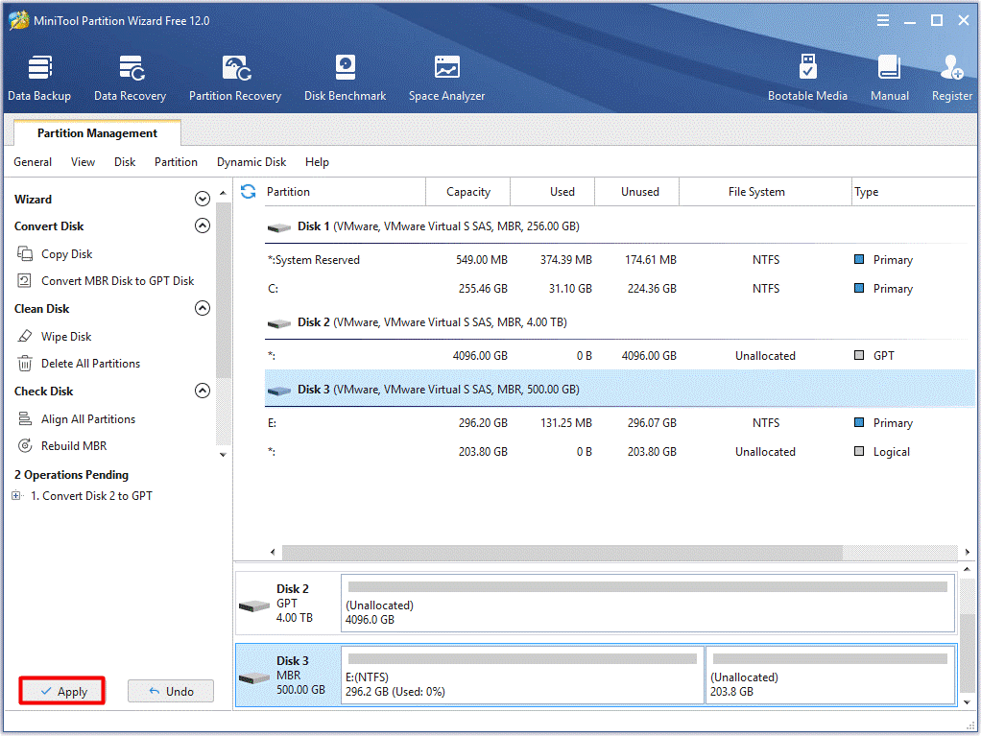Click 4096.0 GB unallocated block in disk map
The image size is (981, 736).
648,604
